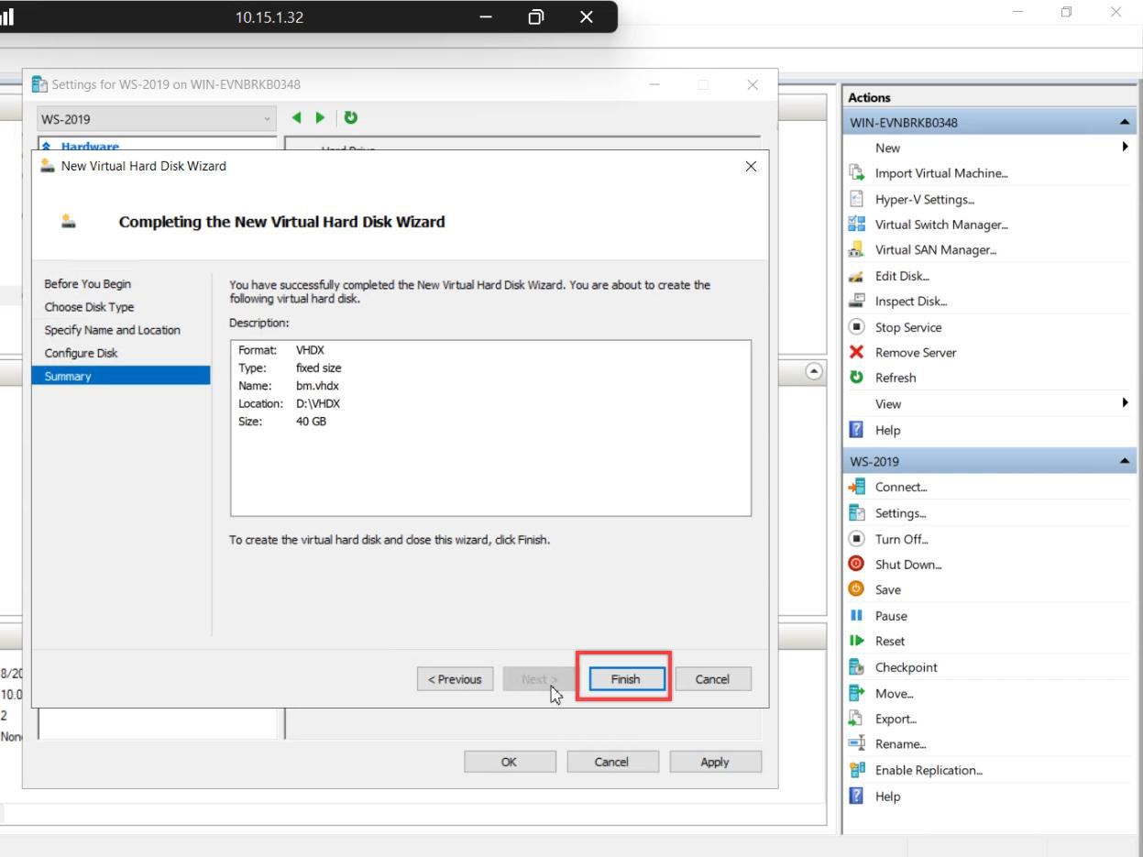Click Cancel in the Settings window
The width and height of the screenshot is (1143, 857).
611,762
